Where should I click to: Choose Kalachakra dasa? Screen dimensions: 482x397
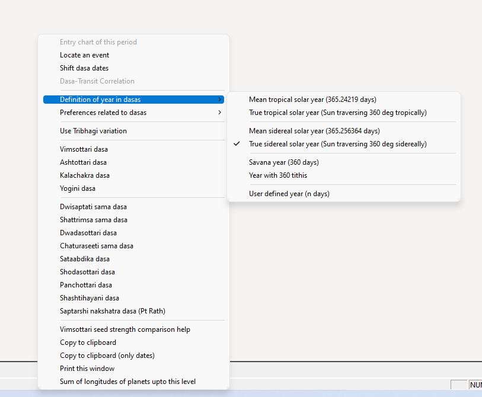click(x=134, y=175)
